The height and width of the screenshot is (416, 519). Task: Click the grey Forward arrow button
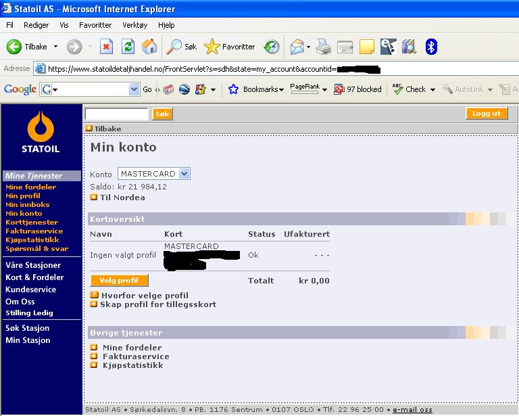point(74,47)
